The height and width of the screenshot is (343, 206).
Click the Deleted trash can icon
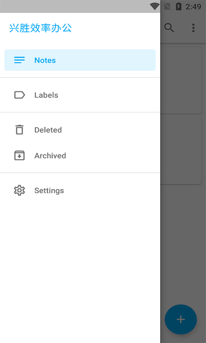pyautogui.click(x=19, y=129)
